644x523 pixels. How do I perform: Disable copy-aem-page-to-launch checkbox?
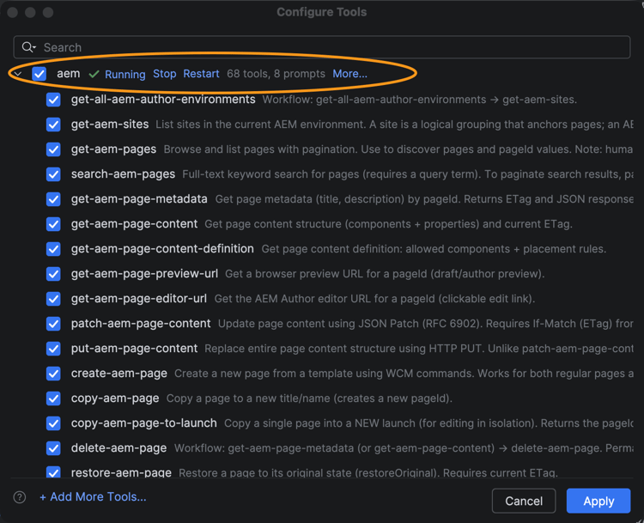(x=53, y=423)
